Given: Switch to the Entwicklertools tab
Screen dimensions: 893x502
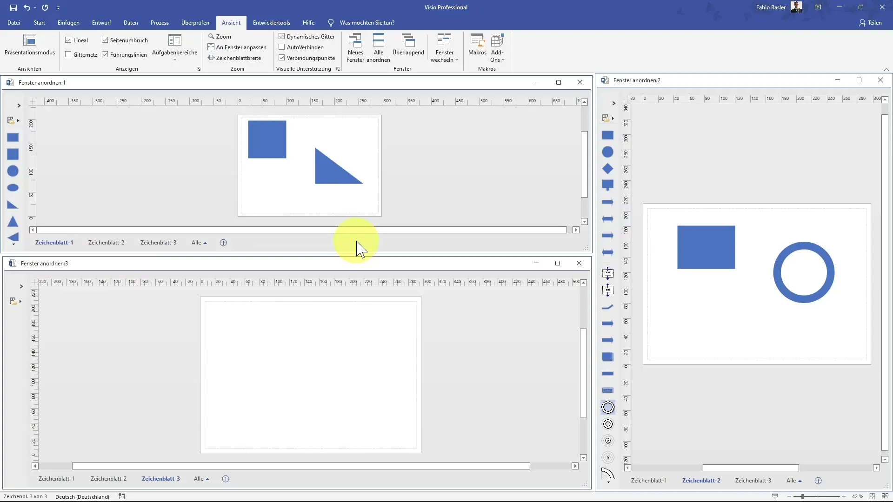Looking at the screenshot, I should tap(272, 22).
